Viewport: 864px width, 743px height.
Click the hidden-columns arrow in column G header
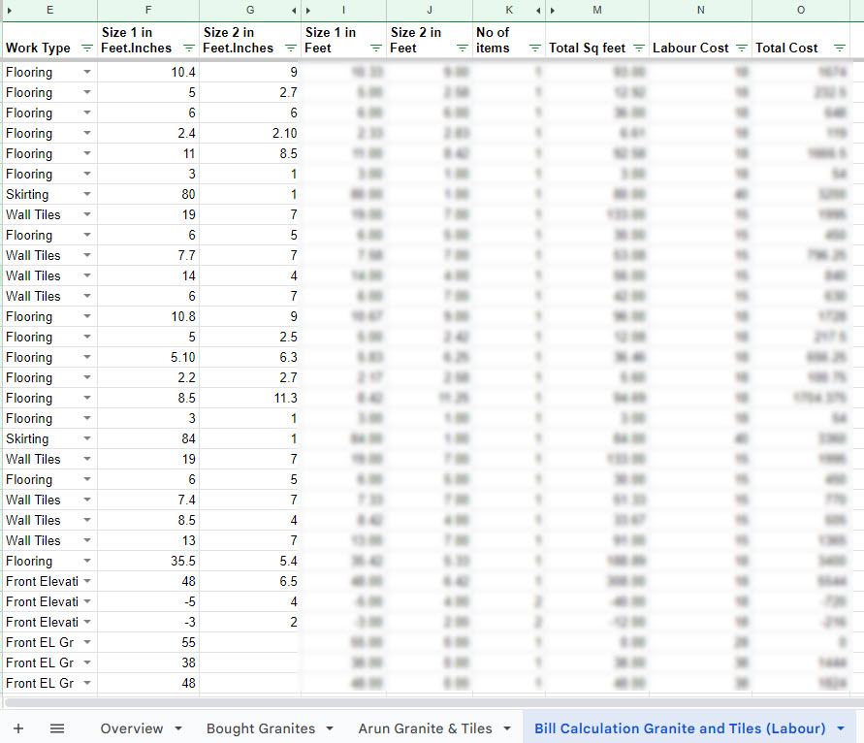pyautogui.click(x=294, y=10)
